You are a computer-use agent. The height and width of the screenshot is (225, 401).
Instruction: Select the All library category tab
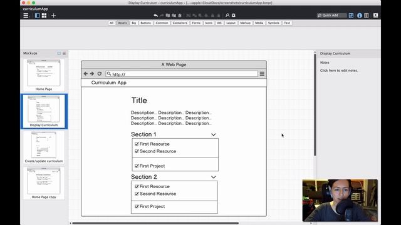pos(112,23)
